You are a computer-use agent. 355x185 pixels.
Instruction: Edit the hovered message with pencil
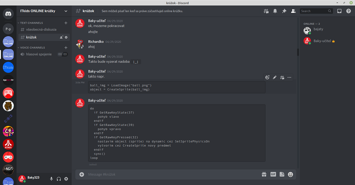274,78
